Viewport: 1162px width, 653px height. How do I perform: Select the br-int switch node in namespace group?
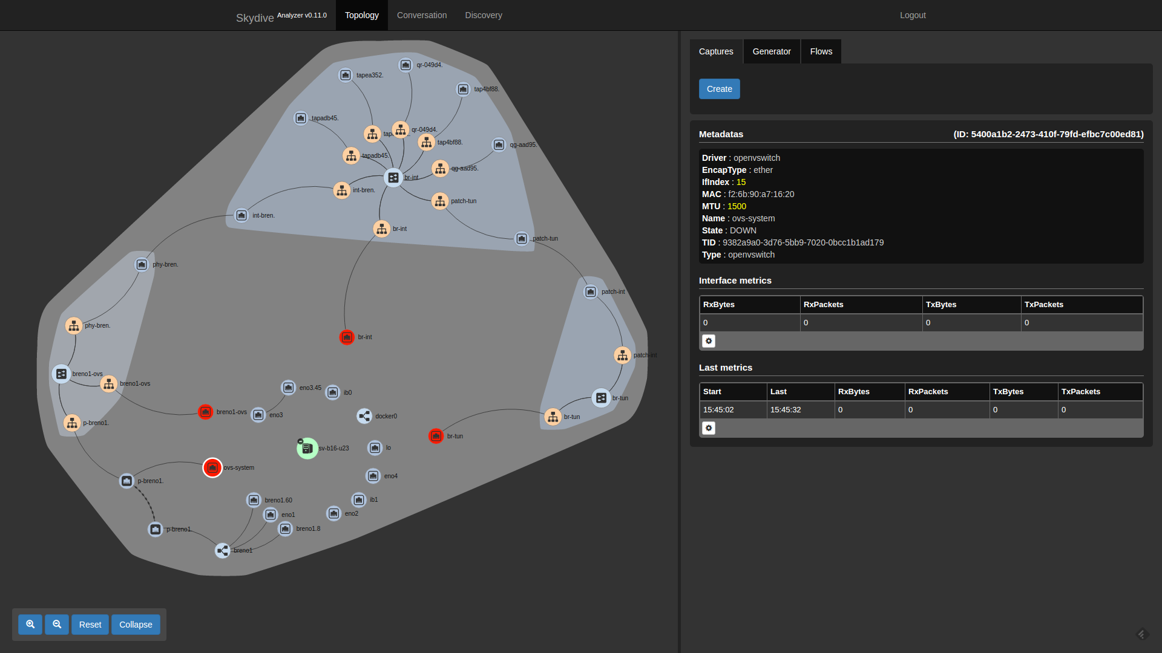(393, 177)
